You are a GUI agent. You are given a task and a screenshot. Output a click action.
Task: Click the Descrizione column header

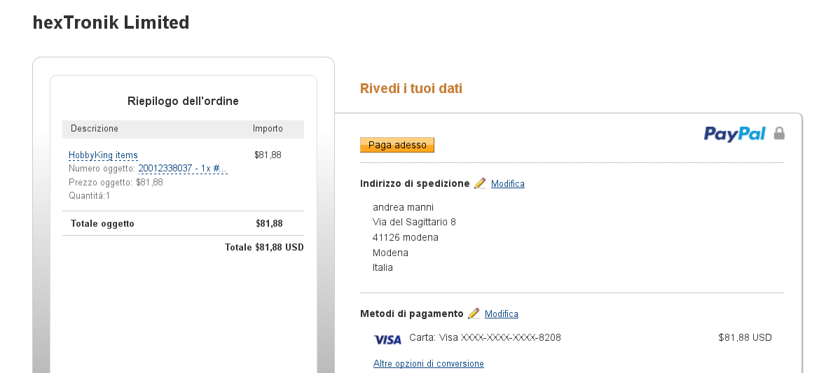pyautogui.click(x=95, y=129)
